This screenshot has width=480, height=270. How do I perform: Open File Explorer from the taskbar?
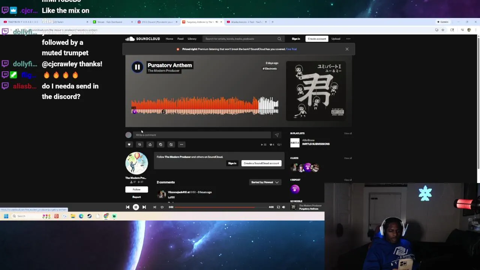(73, 216)
